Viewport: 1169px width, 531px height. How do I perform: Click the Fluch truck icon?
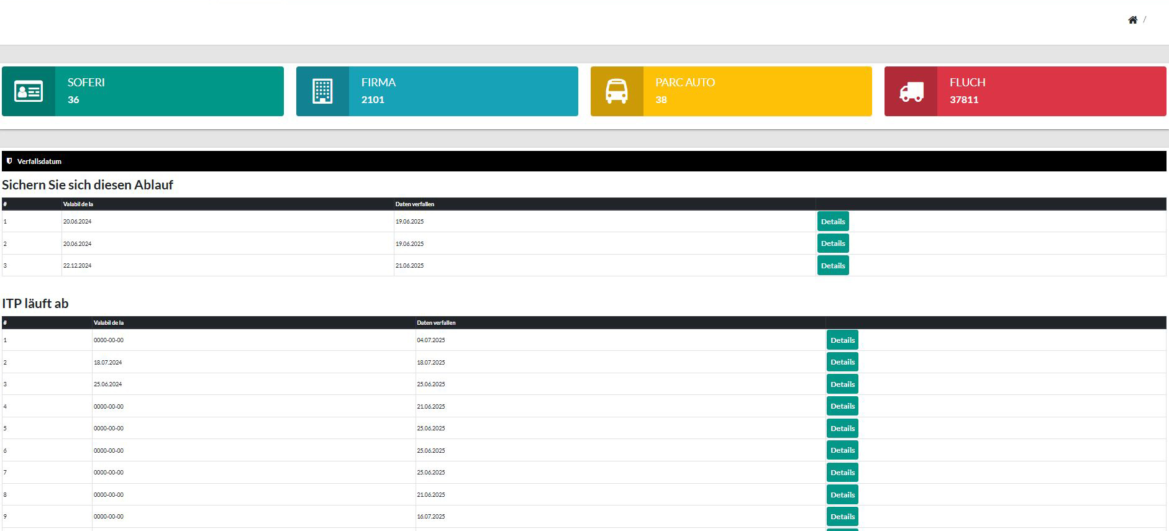(x=911, y=92)
